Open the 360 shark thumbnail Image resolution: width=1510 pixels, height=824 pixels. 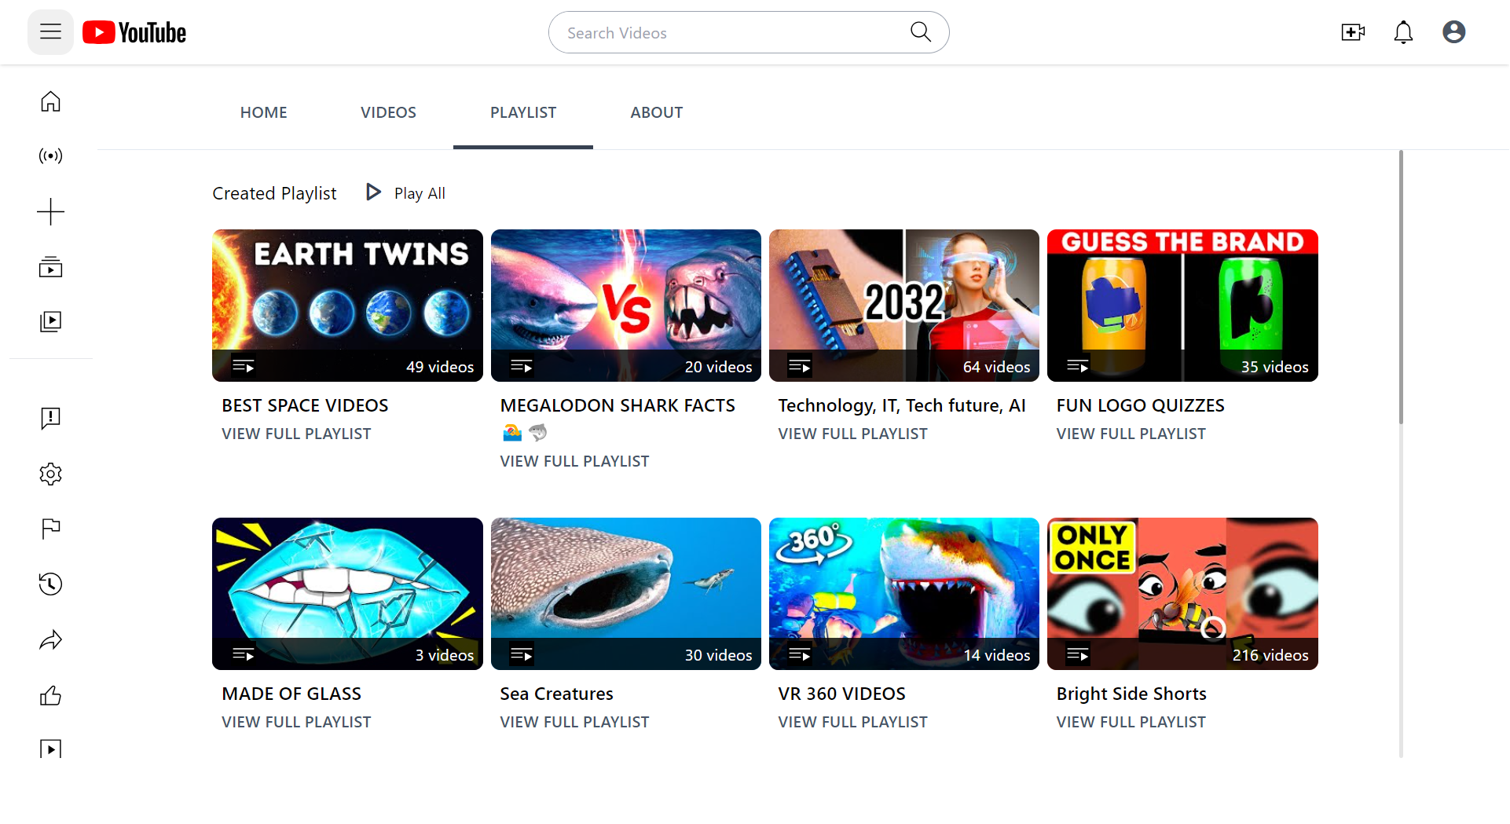903,594
